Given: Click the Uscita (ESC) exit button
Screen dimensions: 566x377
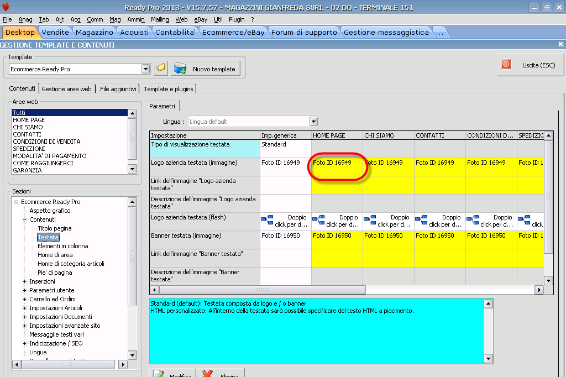Looking at the screenshot, I should [x=530, y=65].
